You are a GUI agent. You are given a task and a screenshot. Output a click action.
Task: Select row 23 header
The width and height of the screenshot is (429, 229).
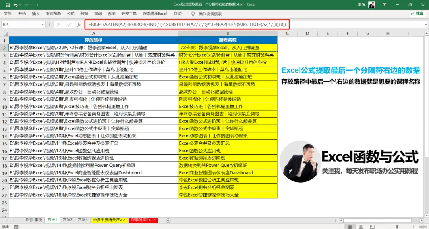pyautogui.click(x=4, y=203)
